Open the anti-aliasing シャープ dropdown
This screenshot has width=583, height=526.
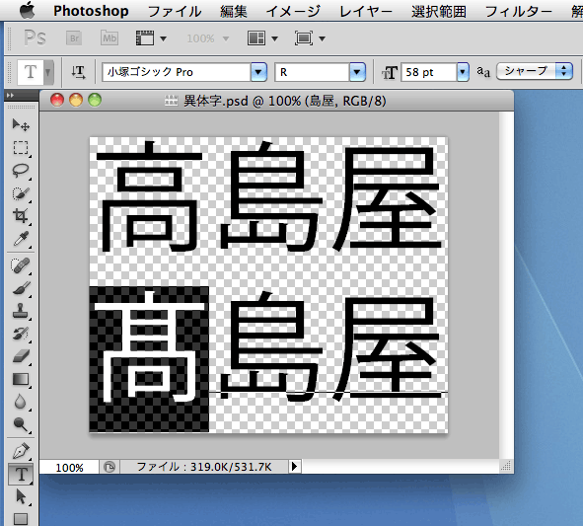click(x=535, y=71)
